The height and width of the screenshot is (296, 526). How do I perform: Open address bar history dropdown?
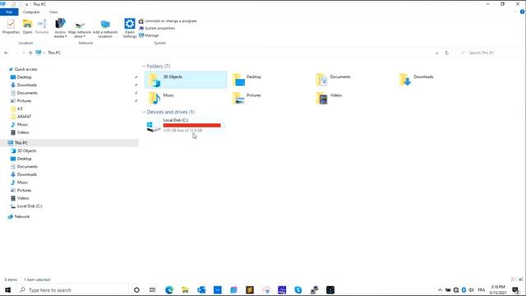coord(436,53)
